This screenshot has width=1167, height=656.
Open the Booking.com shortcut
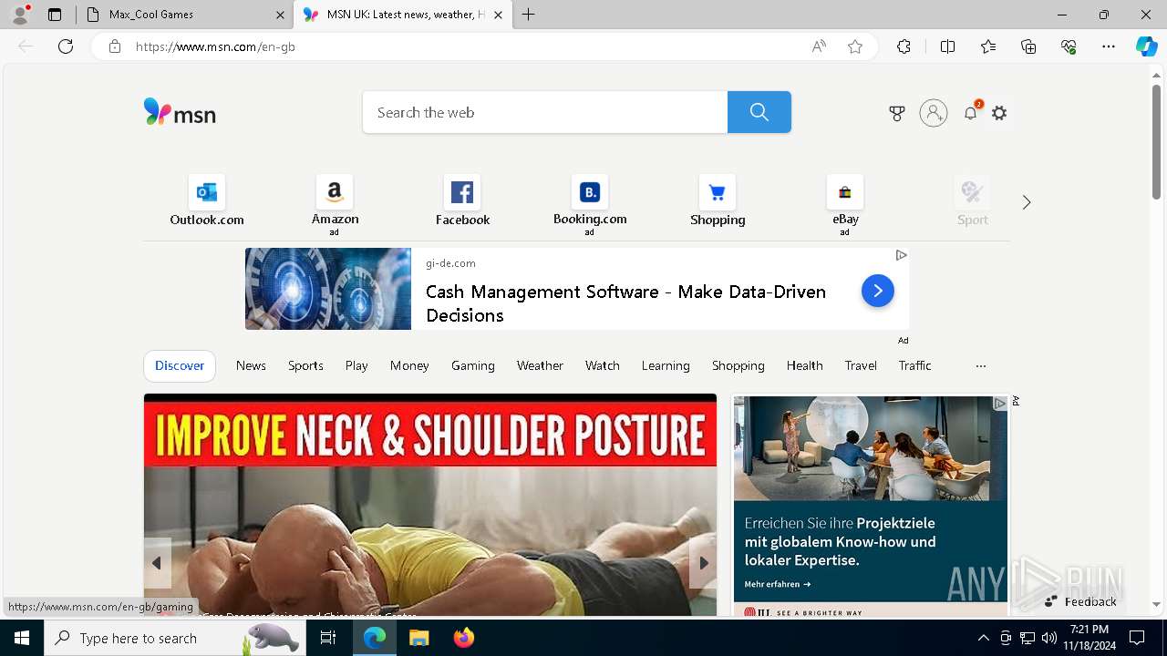590,204
